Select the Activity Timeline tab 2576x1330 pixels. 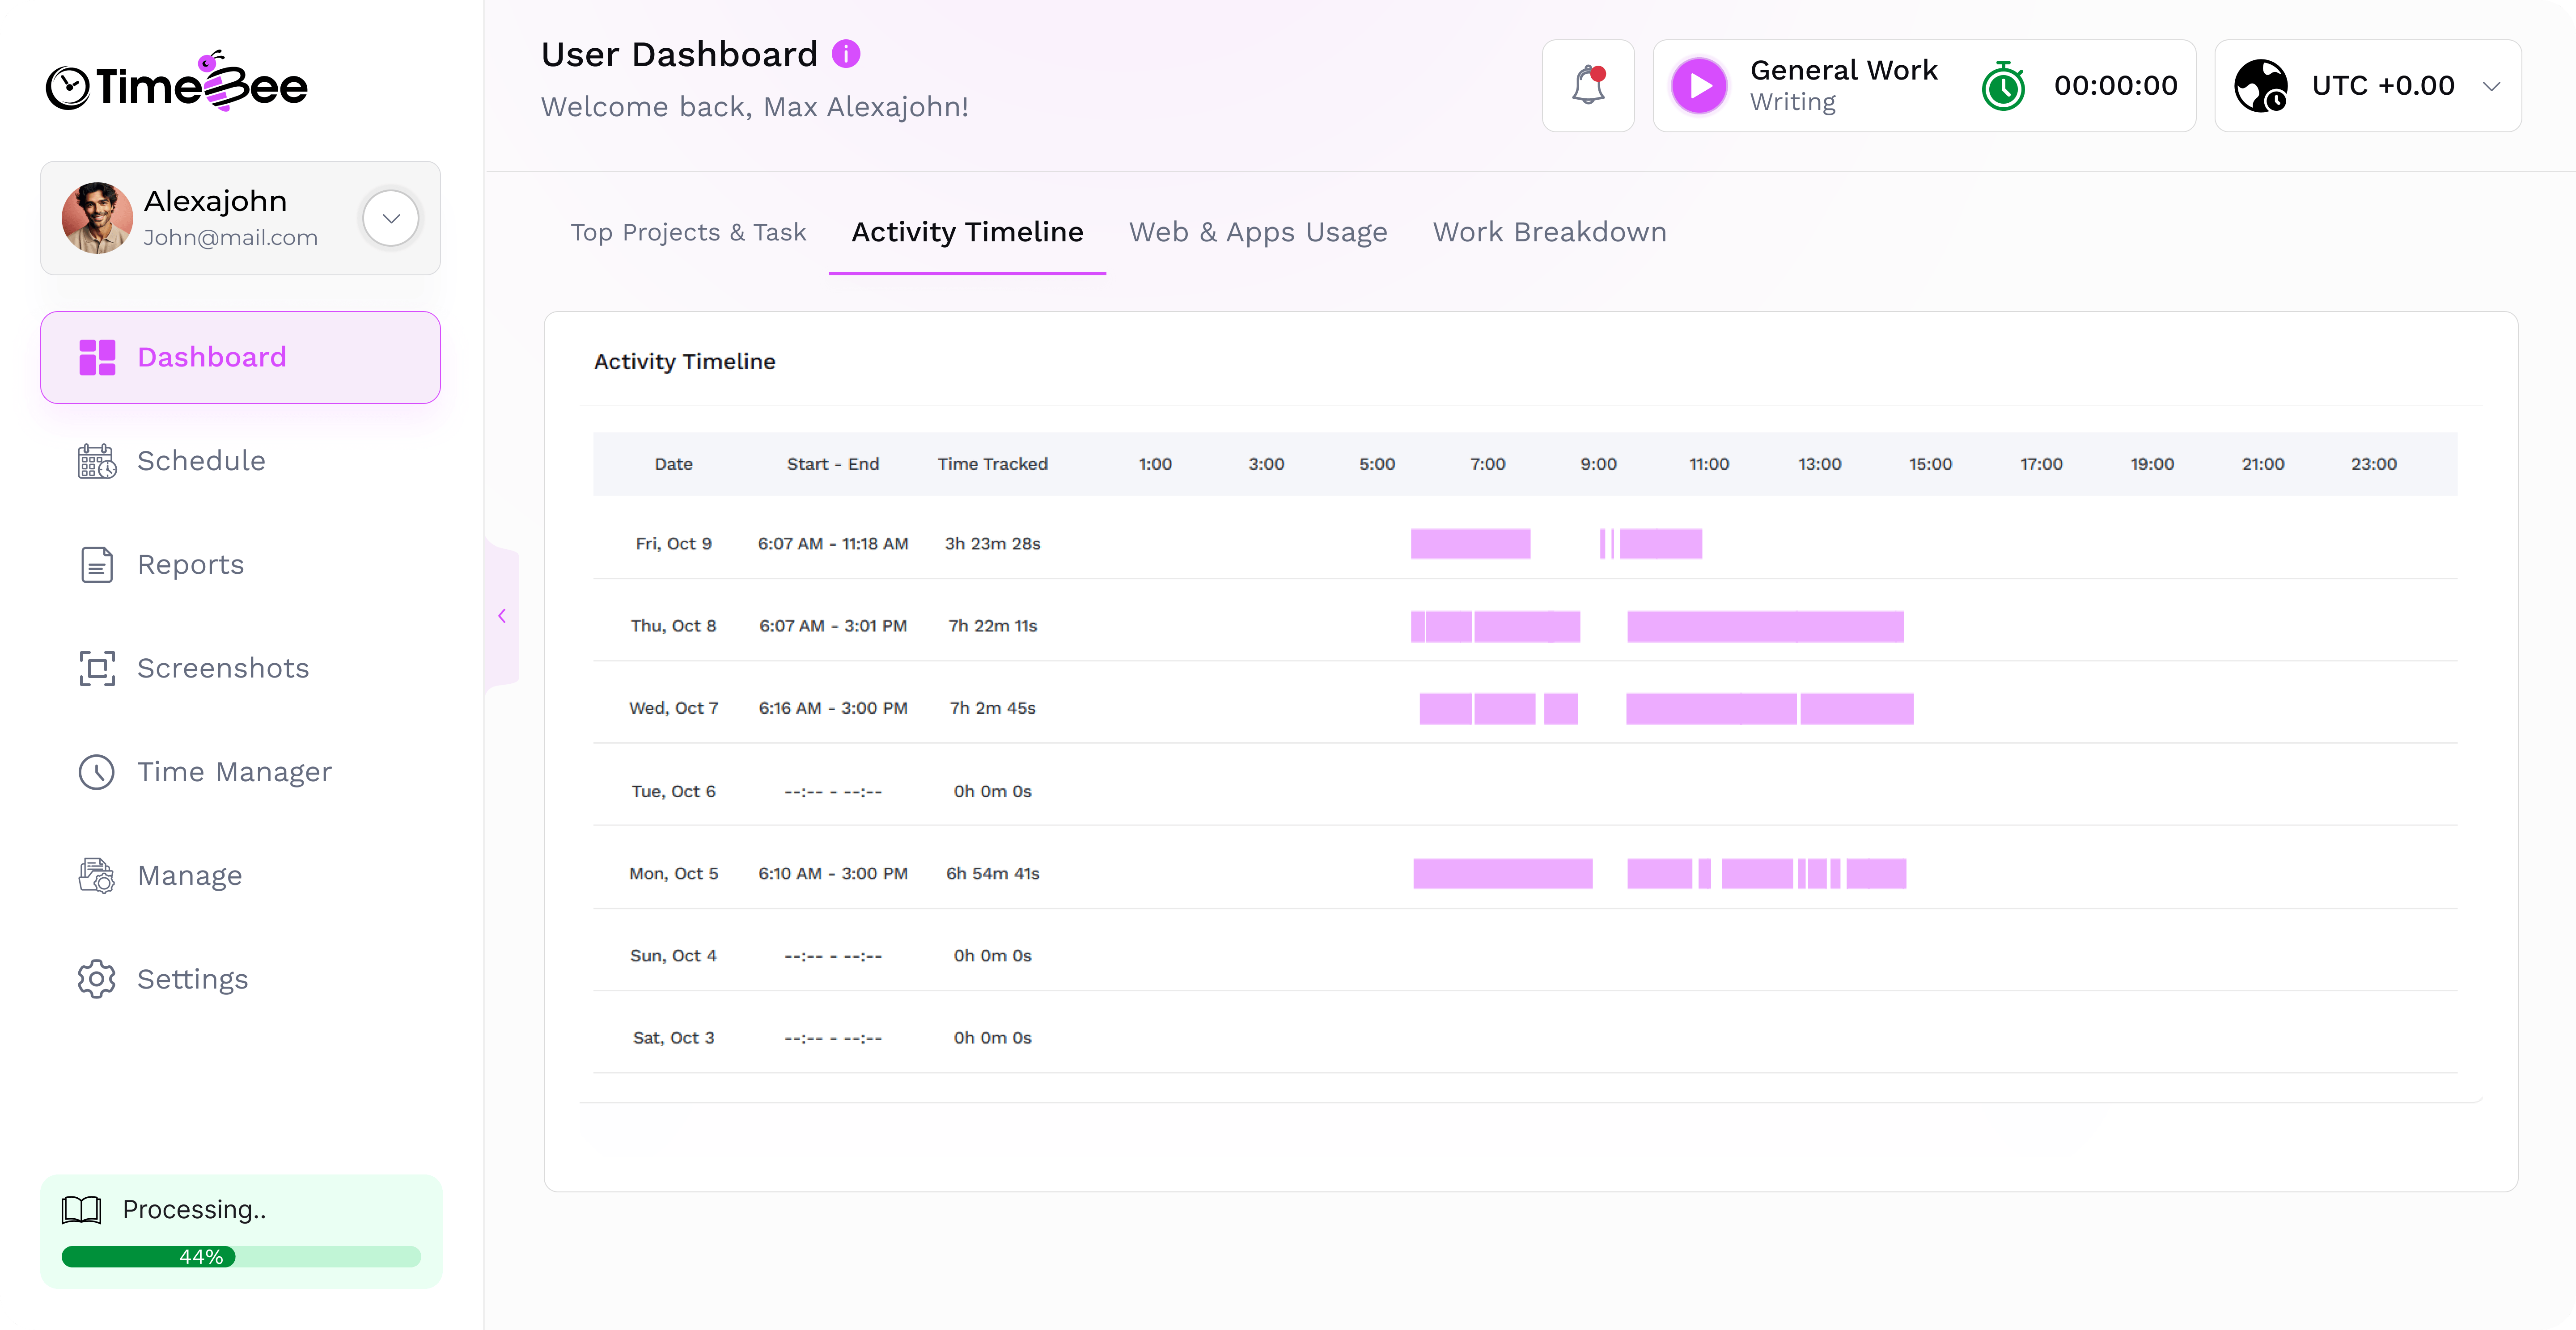(967, 233)
